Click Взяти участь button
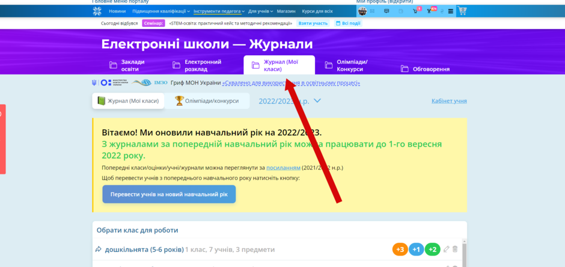Screen dimensions: 565x267 [313, 23]
